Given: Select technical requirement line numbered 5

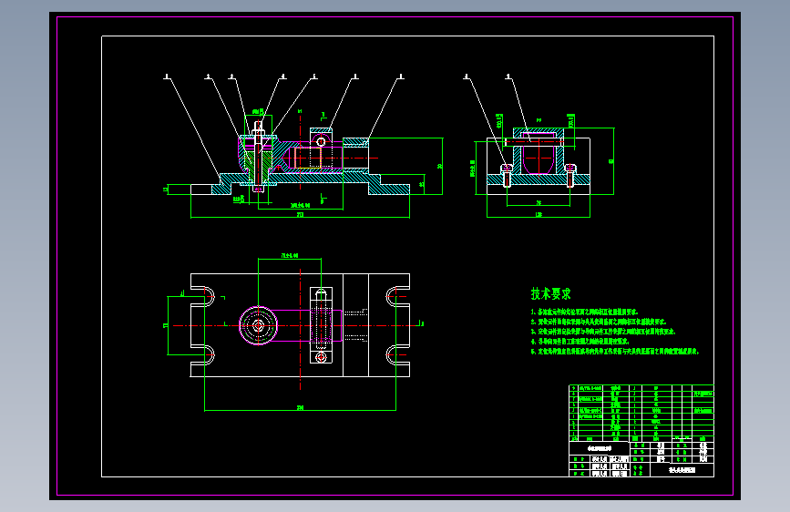Looking at the screenshot, I should click(615, 352).
